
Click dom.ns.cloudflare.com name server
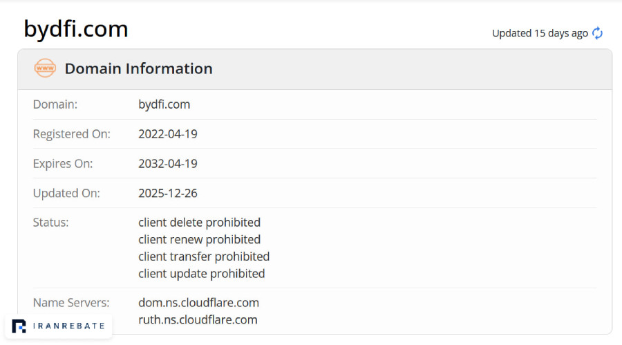199,303
